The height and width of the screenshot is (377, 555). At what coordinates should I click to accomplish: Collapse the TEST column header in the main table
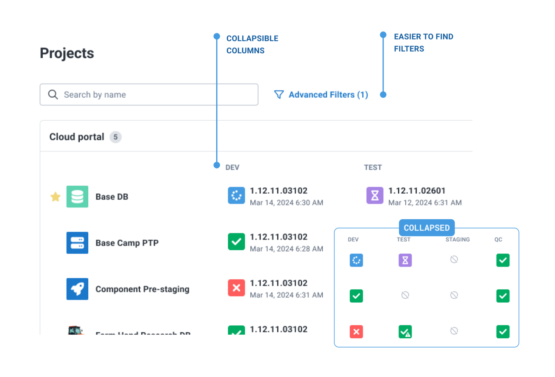tap(373, 168)
